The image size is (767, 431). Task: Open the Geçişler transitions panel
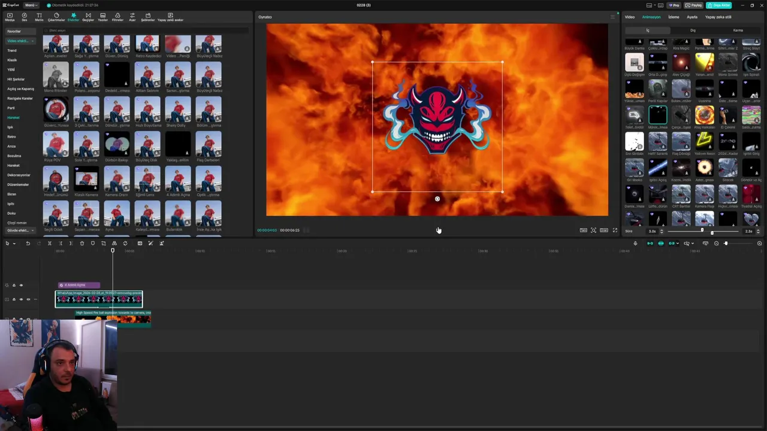click(88, 17)
